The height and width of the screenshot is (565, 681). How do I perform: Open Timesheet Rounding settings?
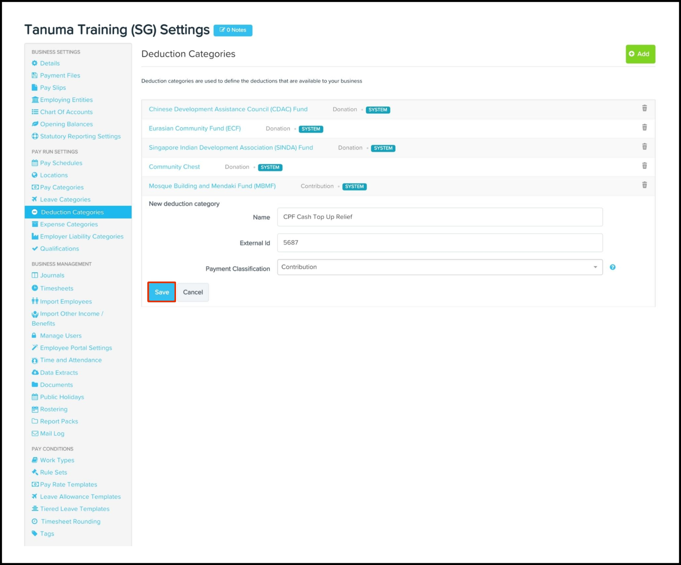pyautogui.click(x=70, y=521)
